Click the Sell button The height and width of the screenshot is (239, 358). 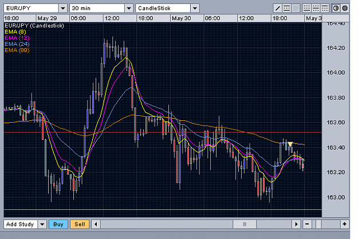[x=80, y=224]
